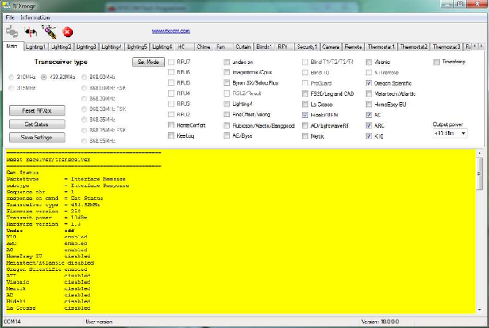This screenshot has width=489, height=328.
Task: Click the RFXmngr title bar app icon
Action: [x=7, y=5]
